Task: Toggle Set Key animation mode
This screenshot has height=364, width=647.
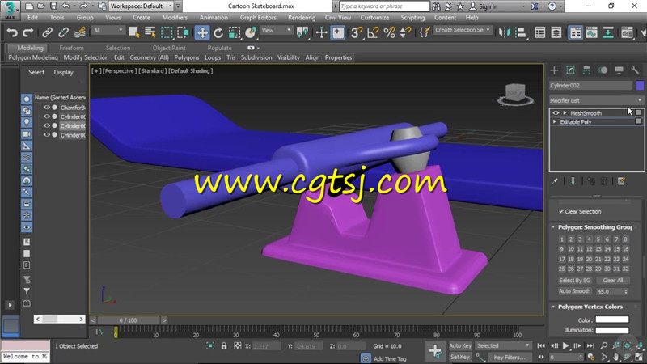Action: click(x=460, y=357)
